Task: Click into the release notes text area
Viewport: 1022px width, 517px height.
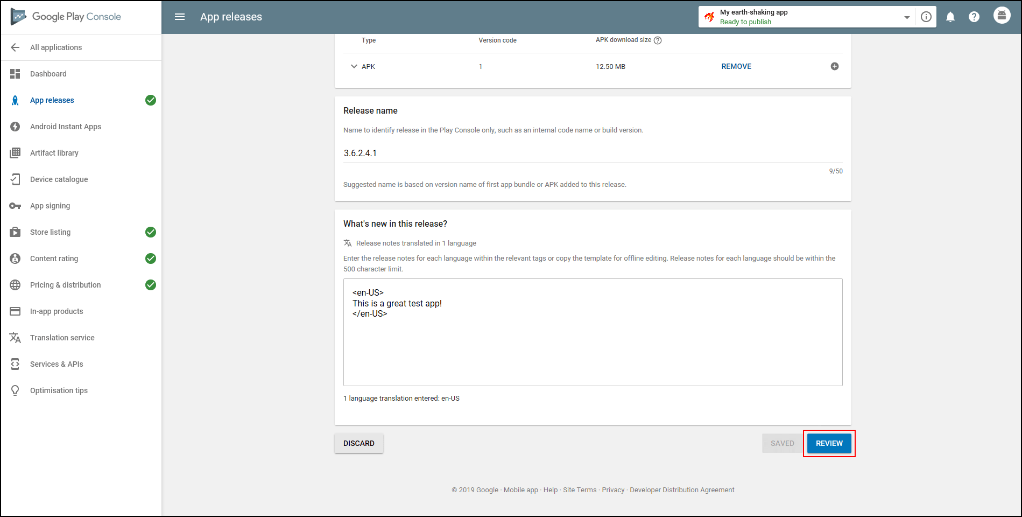Action: (593, 332)
